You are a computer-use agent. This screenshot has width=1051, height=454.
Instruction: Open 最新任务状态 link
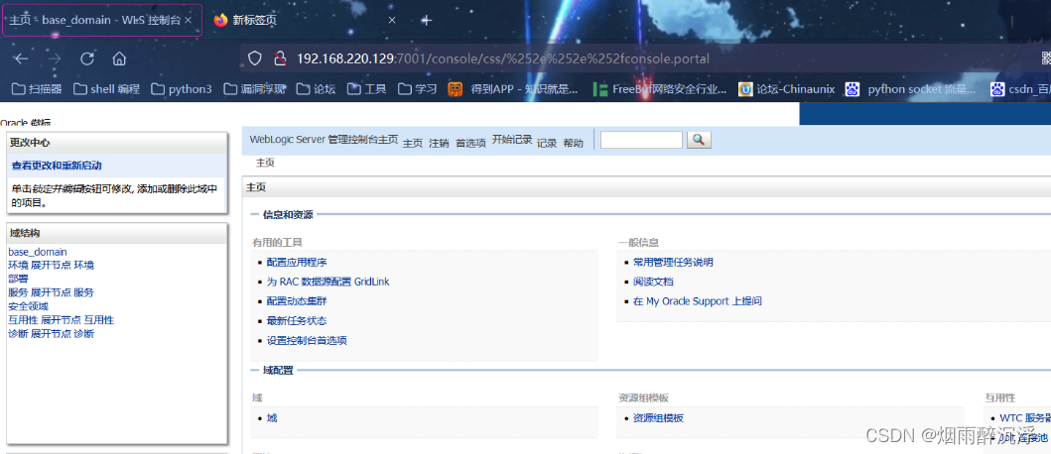point(297,321)
